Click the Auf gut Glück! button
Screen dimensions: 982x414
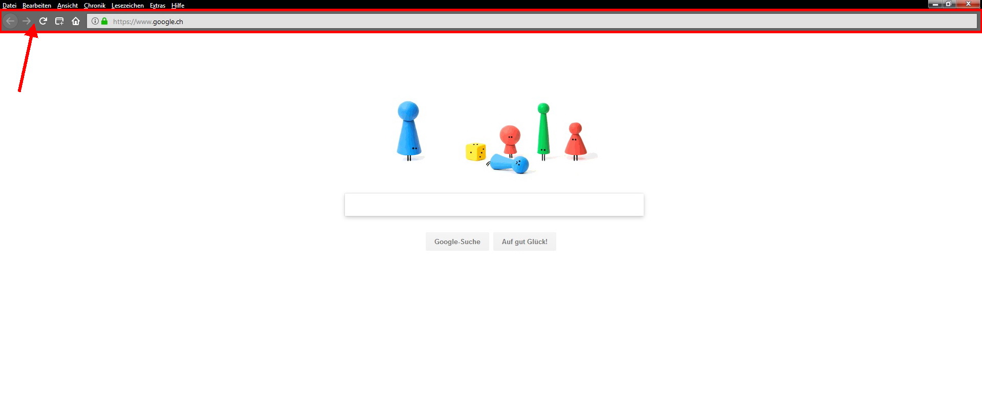click(x=525, y=242)
